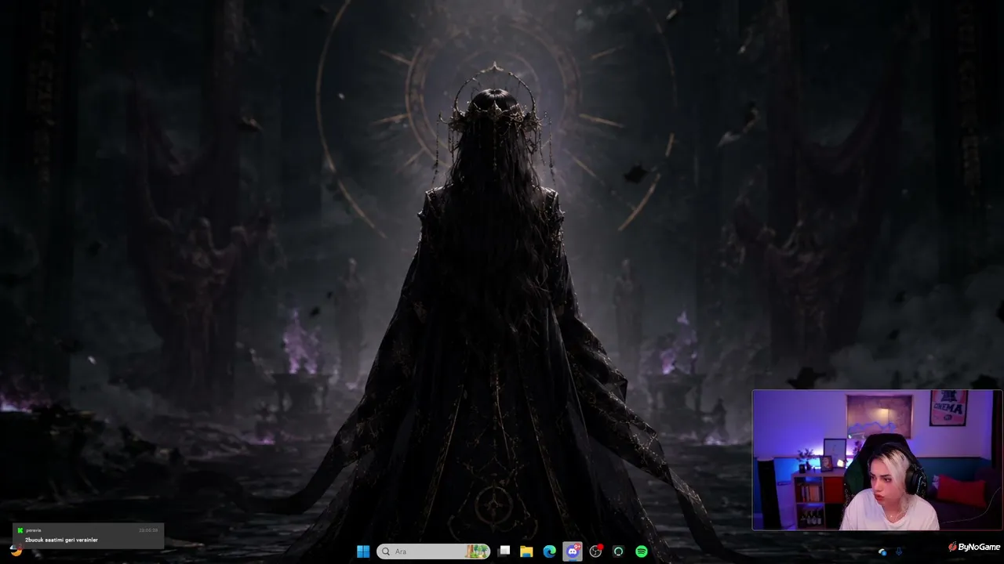Click the webcam overlay thumbnail
The height and width of the screenshot is (564, 1004).
(x=877, y=461)
